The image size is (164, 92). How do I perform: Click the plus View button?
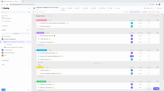pyautogui.click(x=117, y=8)
